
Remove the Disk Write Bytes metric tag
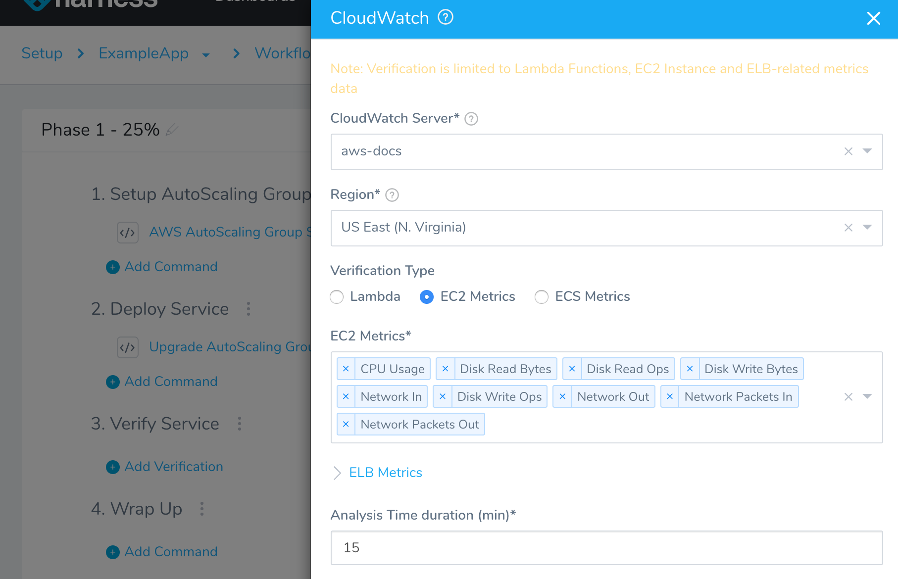tap(690, 369)
